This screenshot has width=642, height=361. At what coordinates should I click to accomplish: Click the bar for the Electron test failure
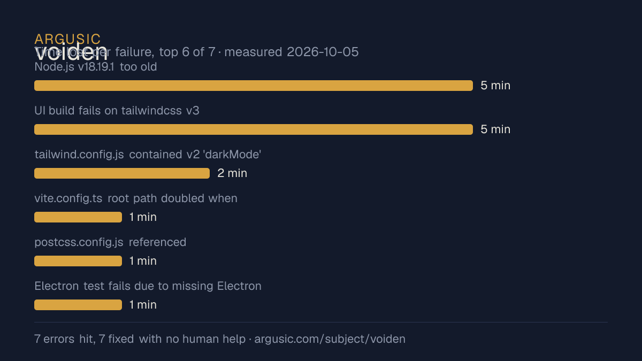78,305
